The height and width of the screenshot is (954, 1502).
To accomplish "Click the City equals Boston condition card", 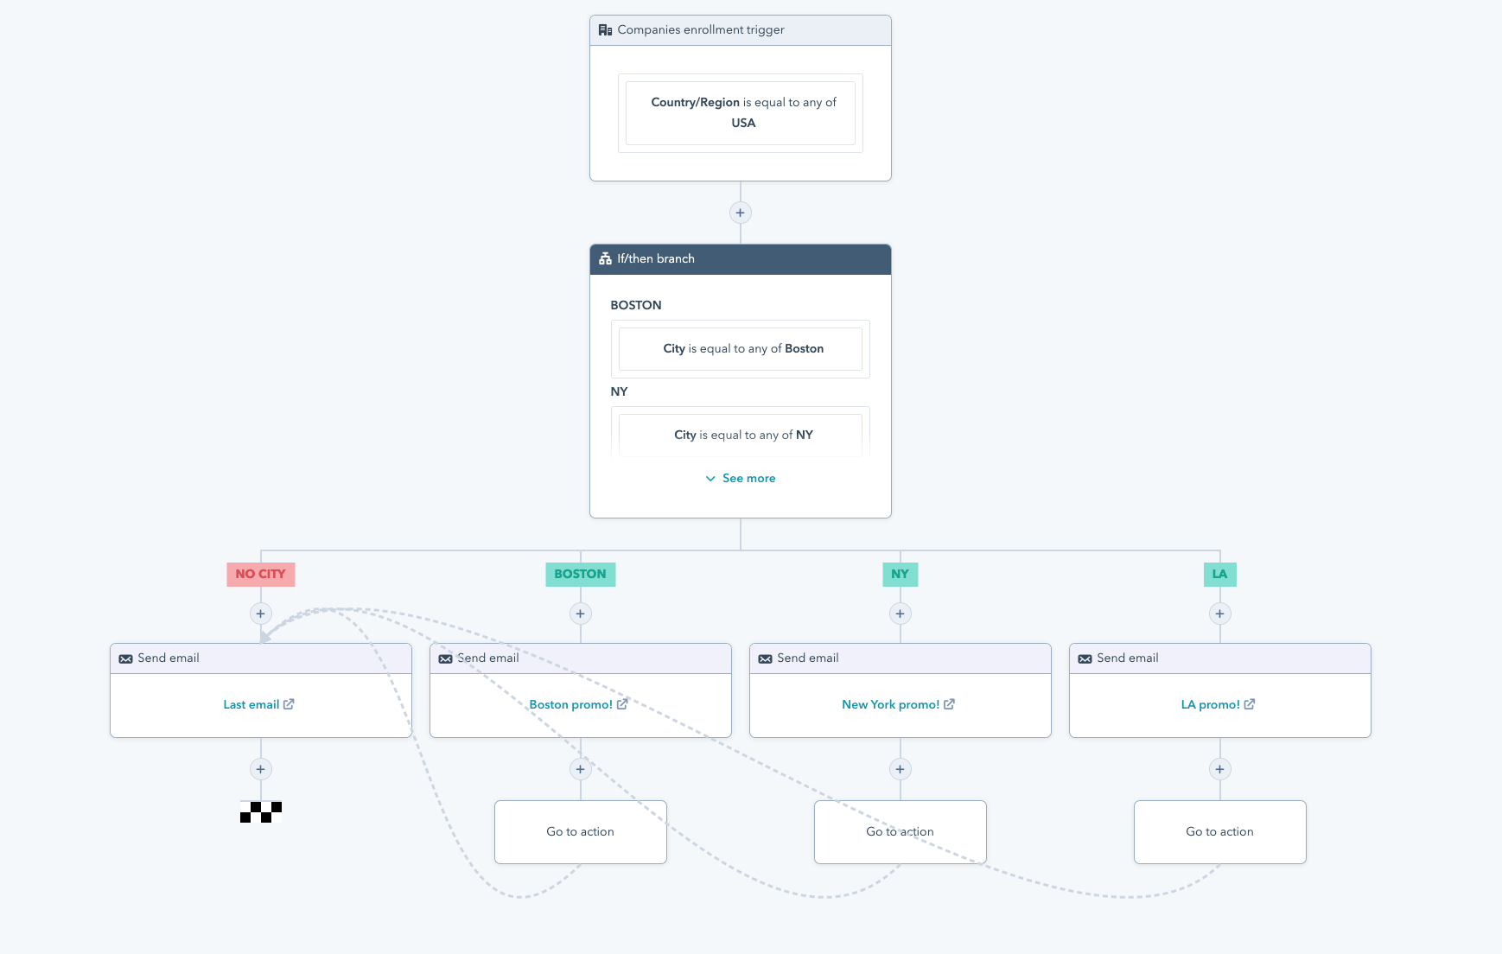I will [x=740, y=348].
